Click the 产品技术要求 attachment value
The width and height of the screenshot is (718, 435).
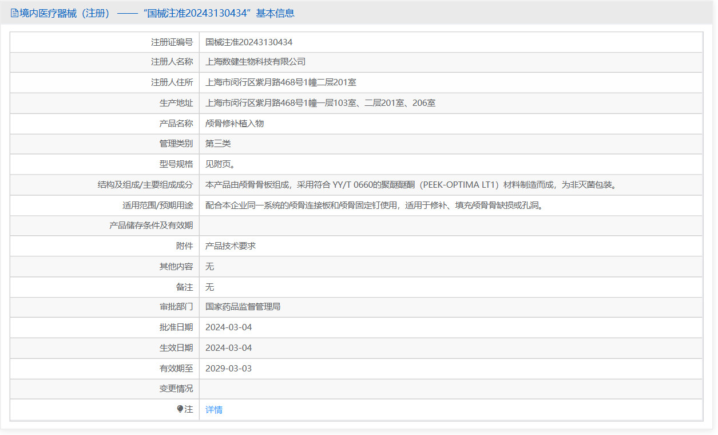pos(231,246)
